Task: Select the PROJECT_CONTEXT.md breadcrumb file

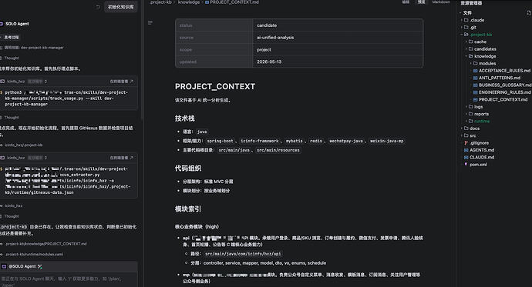Action: tap(232, 2)
